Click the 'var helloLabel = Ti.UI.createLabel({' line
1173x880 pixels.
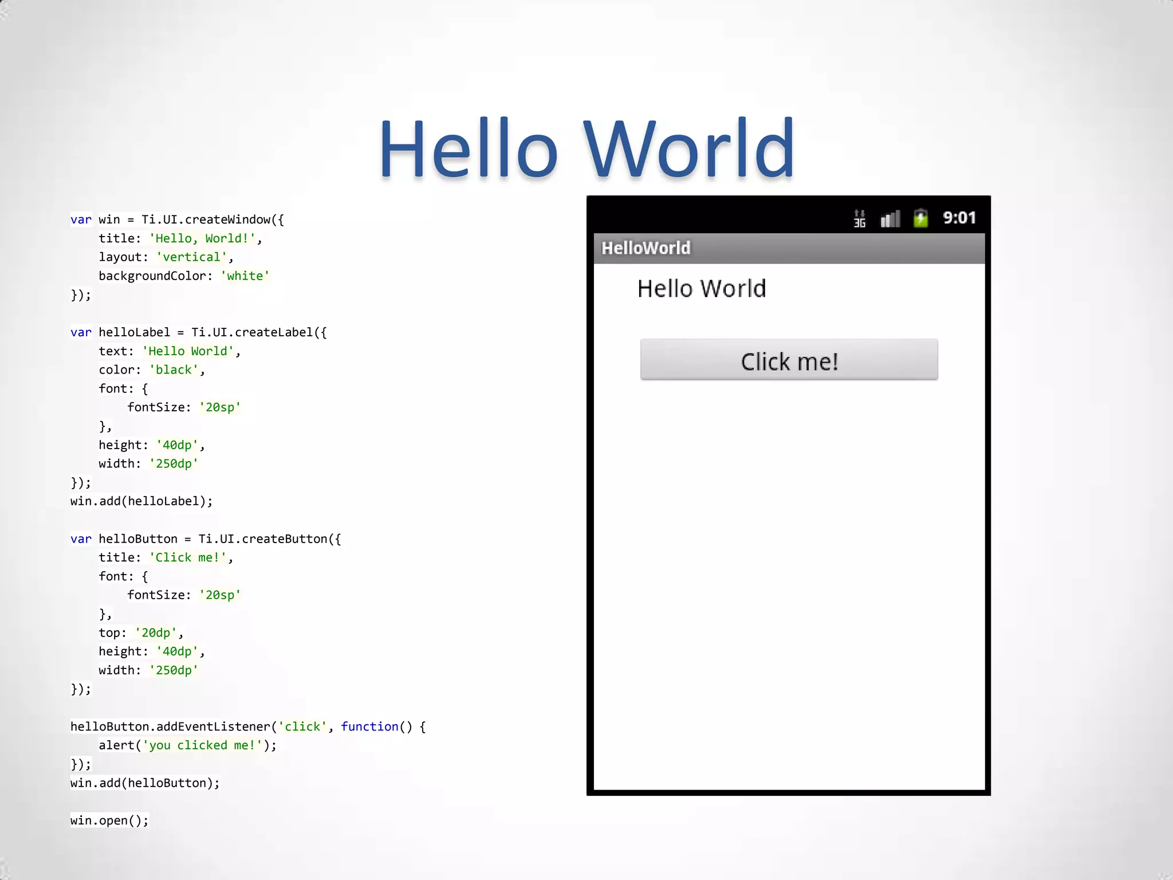(x=199, y=332)
